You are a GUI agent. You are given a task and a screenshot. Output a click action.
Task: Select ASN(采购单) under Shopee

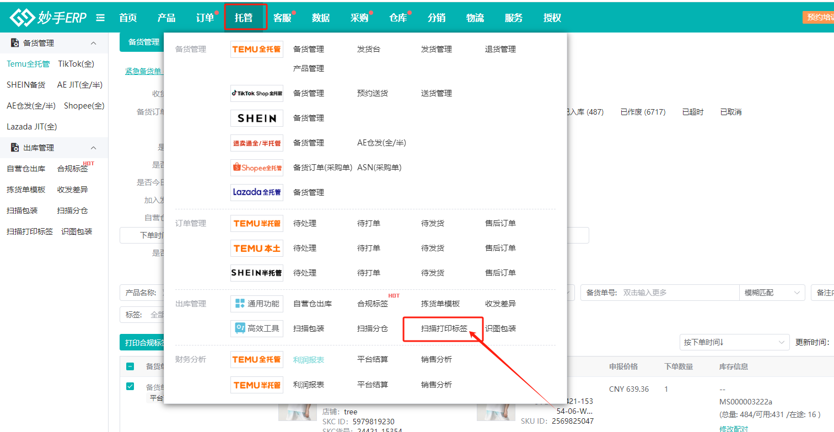pos(379,168)
